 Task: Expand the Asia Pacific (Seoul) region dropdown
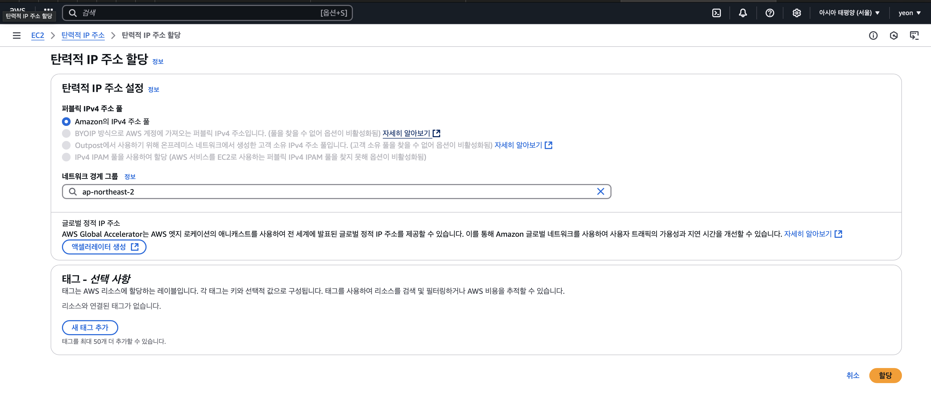(849, 13)
